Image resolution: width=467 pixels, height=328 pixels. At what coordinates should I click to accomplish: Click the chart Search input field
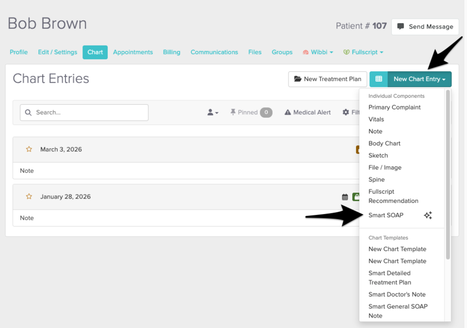coord(84,112)
